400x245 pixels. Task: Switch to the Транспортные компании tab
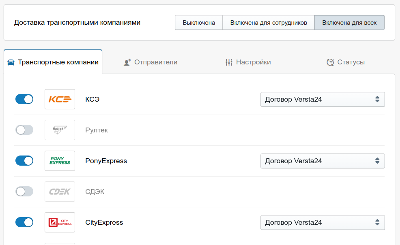click(53, 62)
